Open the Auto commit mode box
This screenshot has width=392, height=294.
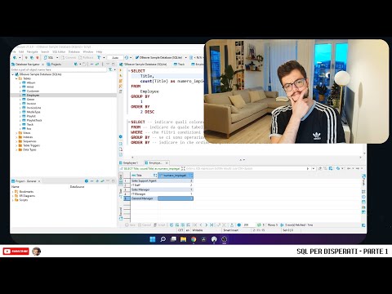tap(115, 58)
